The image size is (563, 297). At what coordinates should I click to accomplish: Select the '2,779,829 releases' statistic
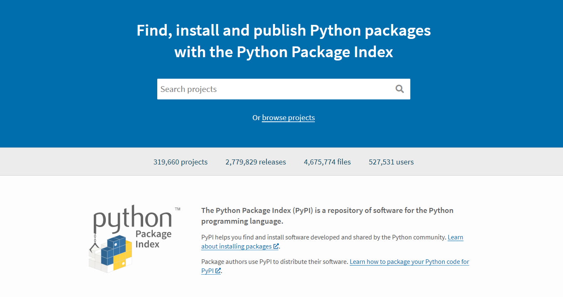click(256, 162)
